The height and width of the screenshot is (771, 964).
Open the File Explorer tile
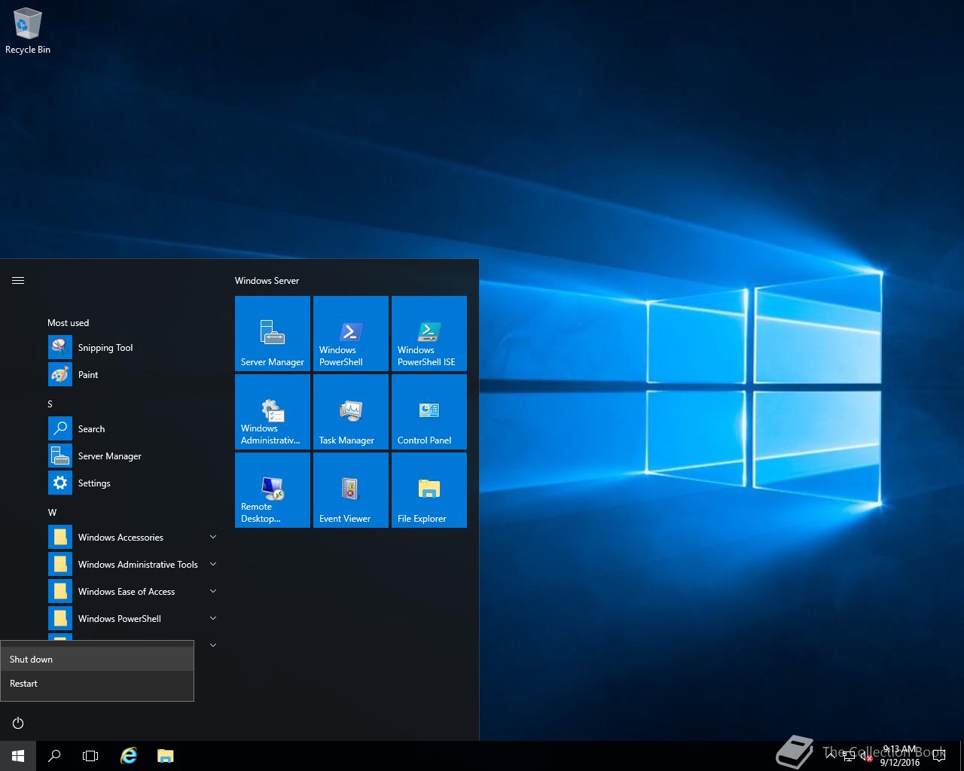click(429, 490)
